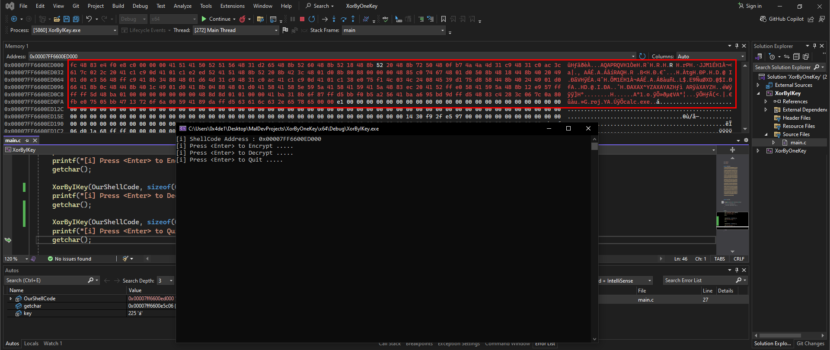830x350 pixels.
Task: Open the Search Depth dropdown in Autos
Action: pyautogui.click(x=165, y=280)
